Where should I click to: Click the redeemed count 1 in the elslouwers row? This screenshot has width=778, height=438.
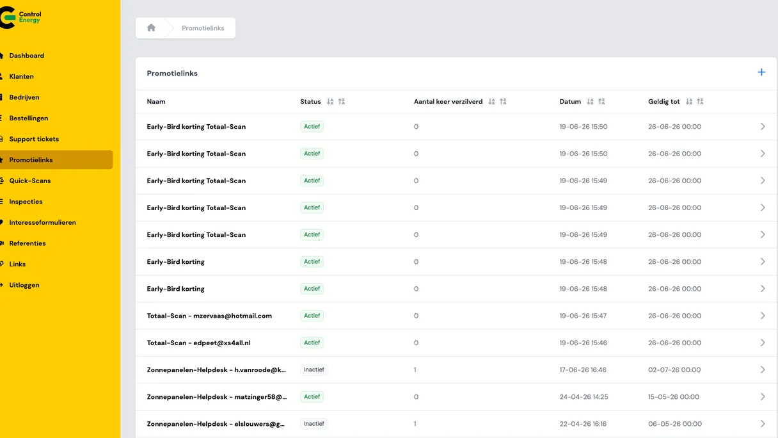415,423
